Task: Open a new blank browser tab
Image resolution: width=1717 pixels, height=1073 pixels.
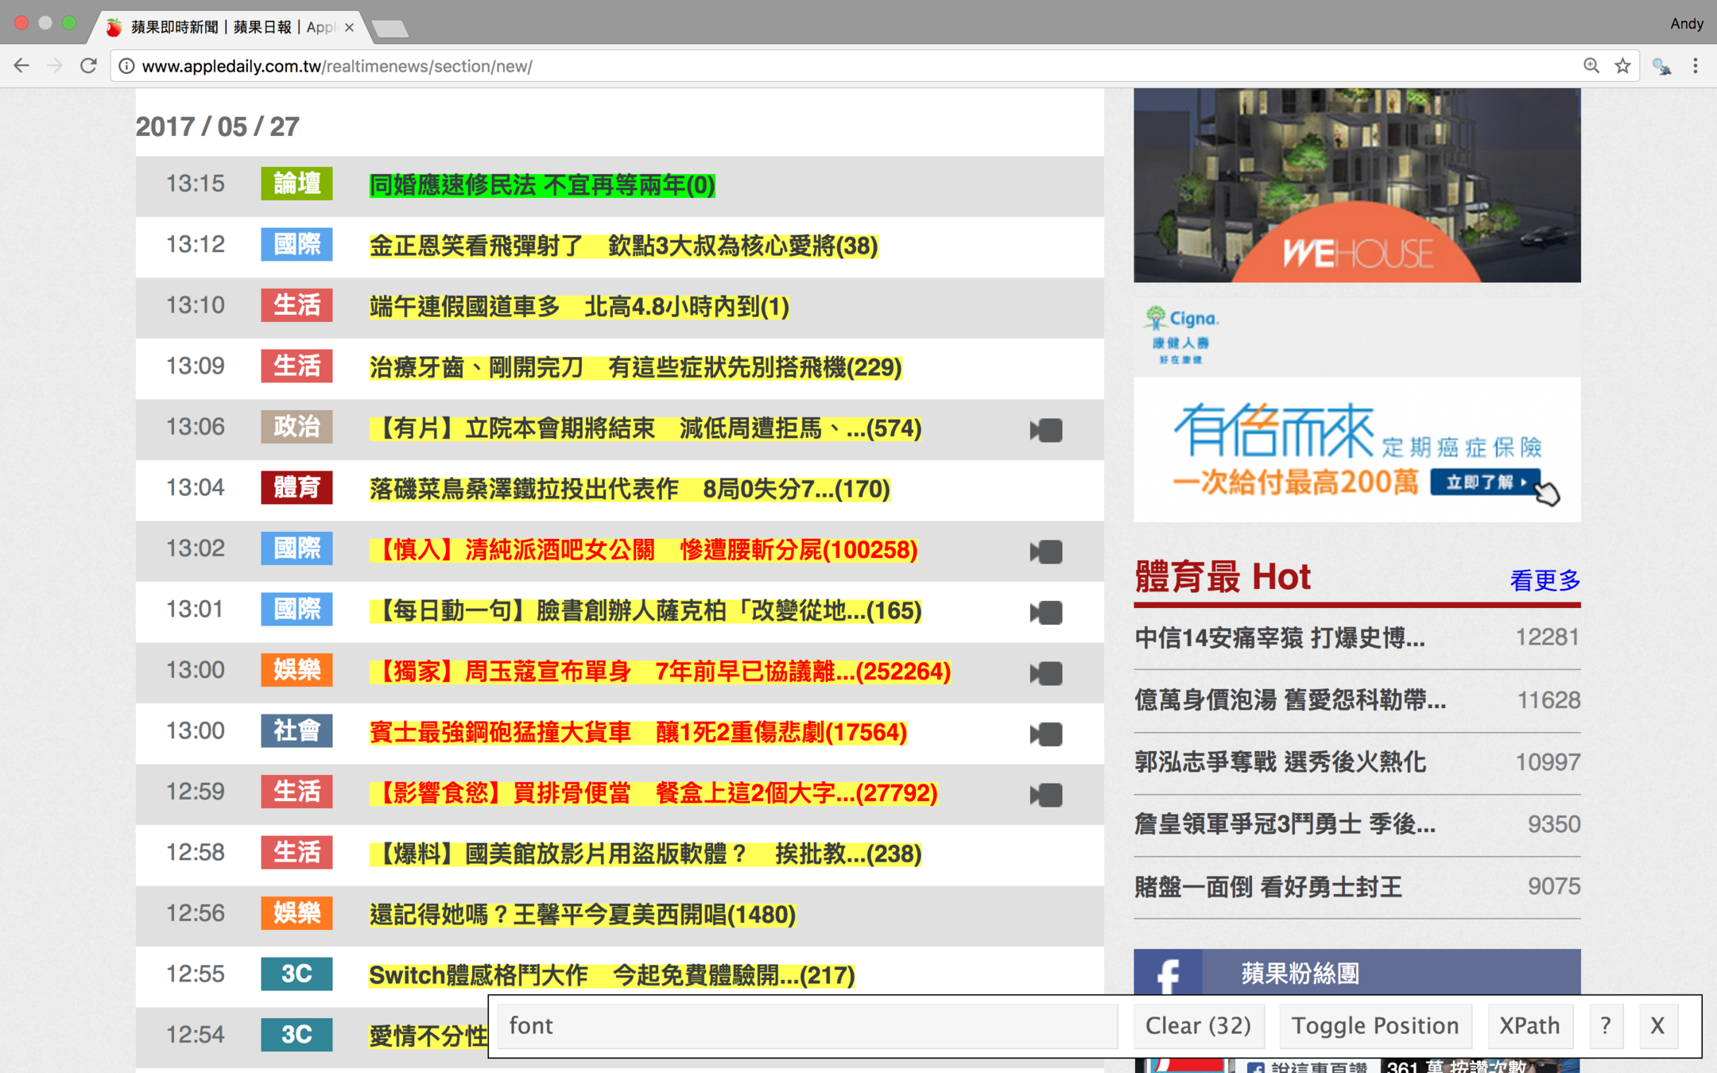Action: pos(390,29)
